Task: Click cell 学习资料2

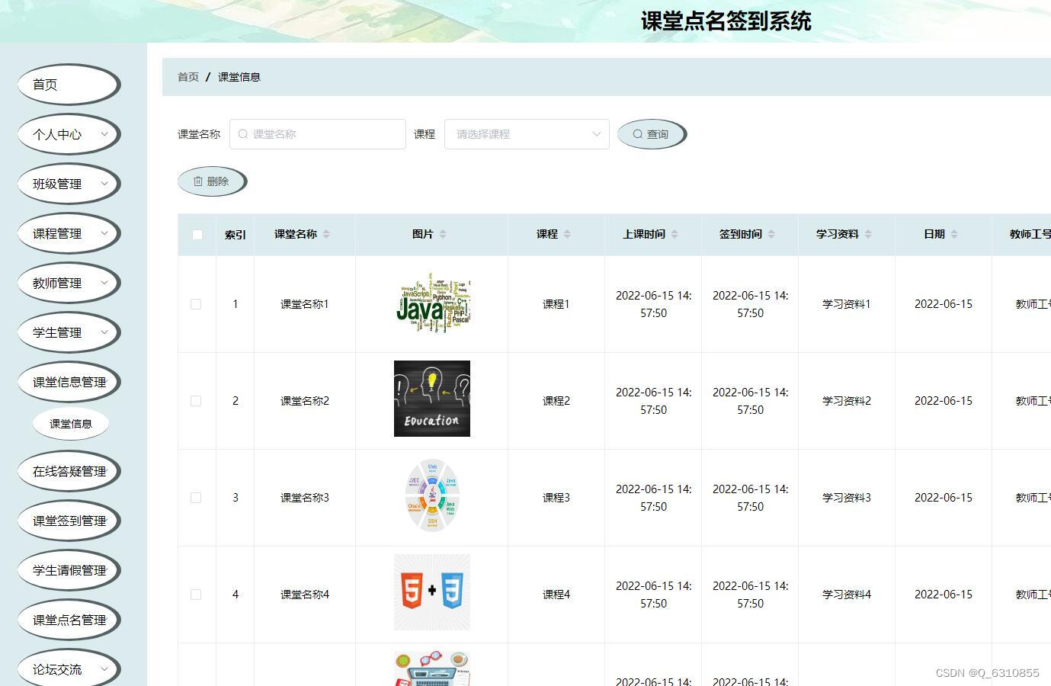Action: point(847,401)
